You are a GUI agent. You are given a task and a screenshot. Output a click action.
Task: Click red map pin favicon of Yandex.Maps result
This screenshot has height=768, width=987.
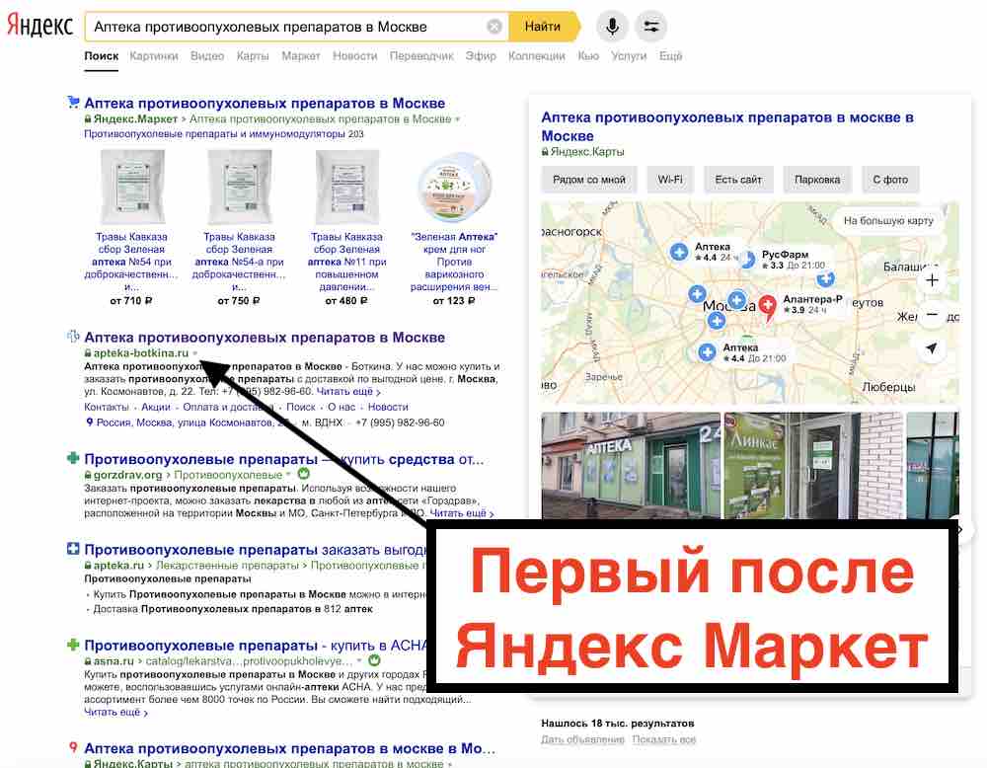(73, 747)
